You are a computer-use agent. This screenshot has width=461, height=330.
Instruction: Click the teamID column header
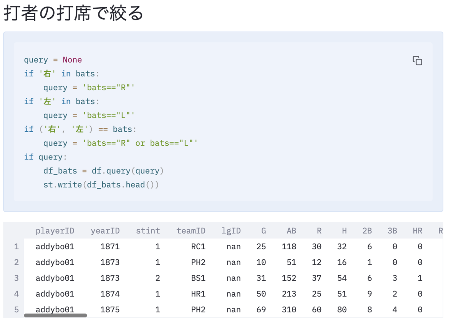tap(191, 231)
